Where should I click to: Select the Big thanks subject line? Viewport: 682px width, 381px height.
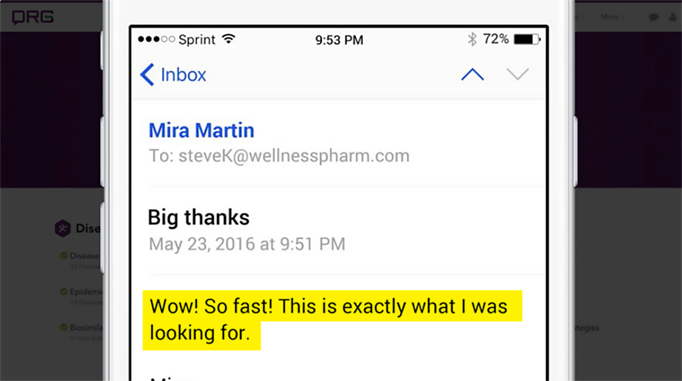tap(198, 217)
